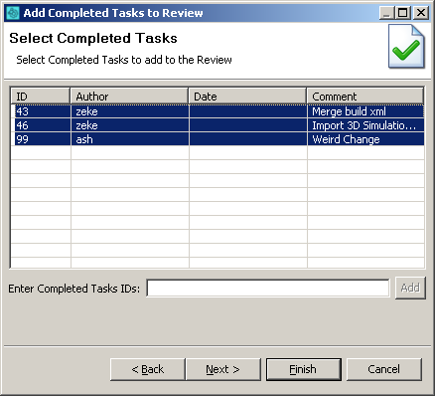
Task: Click the Add button
Action: [x=410, y=288]
